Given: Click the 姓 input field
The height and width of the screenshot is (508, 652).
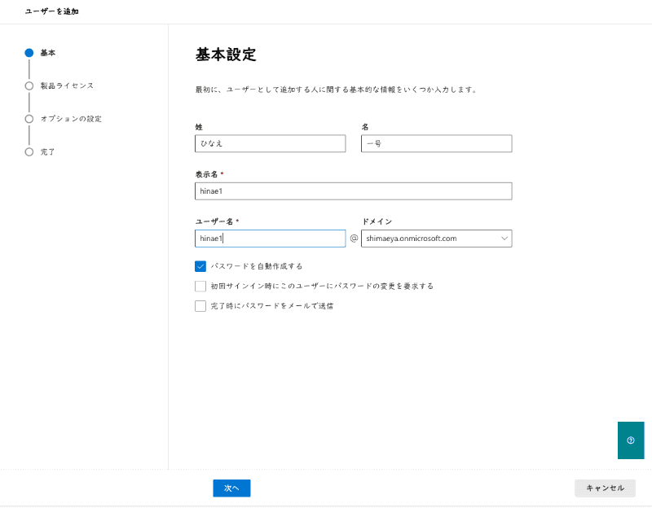Looking at the screenshot, I should click(270, 143).
